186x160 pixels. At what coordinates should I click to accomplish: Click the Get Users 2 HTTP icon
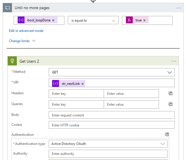point(12,61)
